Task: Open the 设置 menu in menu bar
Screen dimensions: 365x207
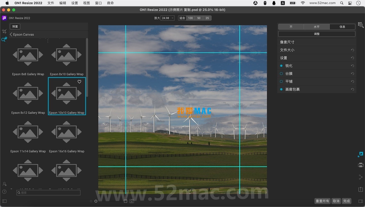Action: (75, 3)
